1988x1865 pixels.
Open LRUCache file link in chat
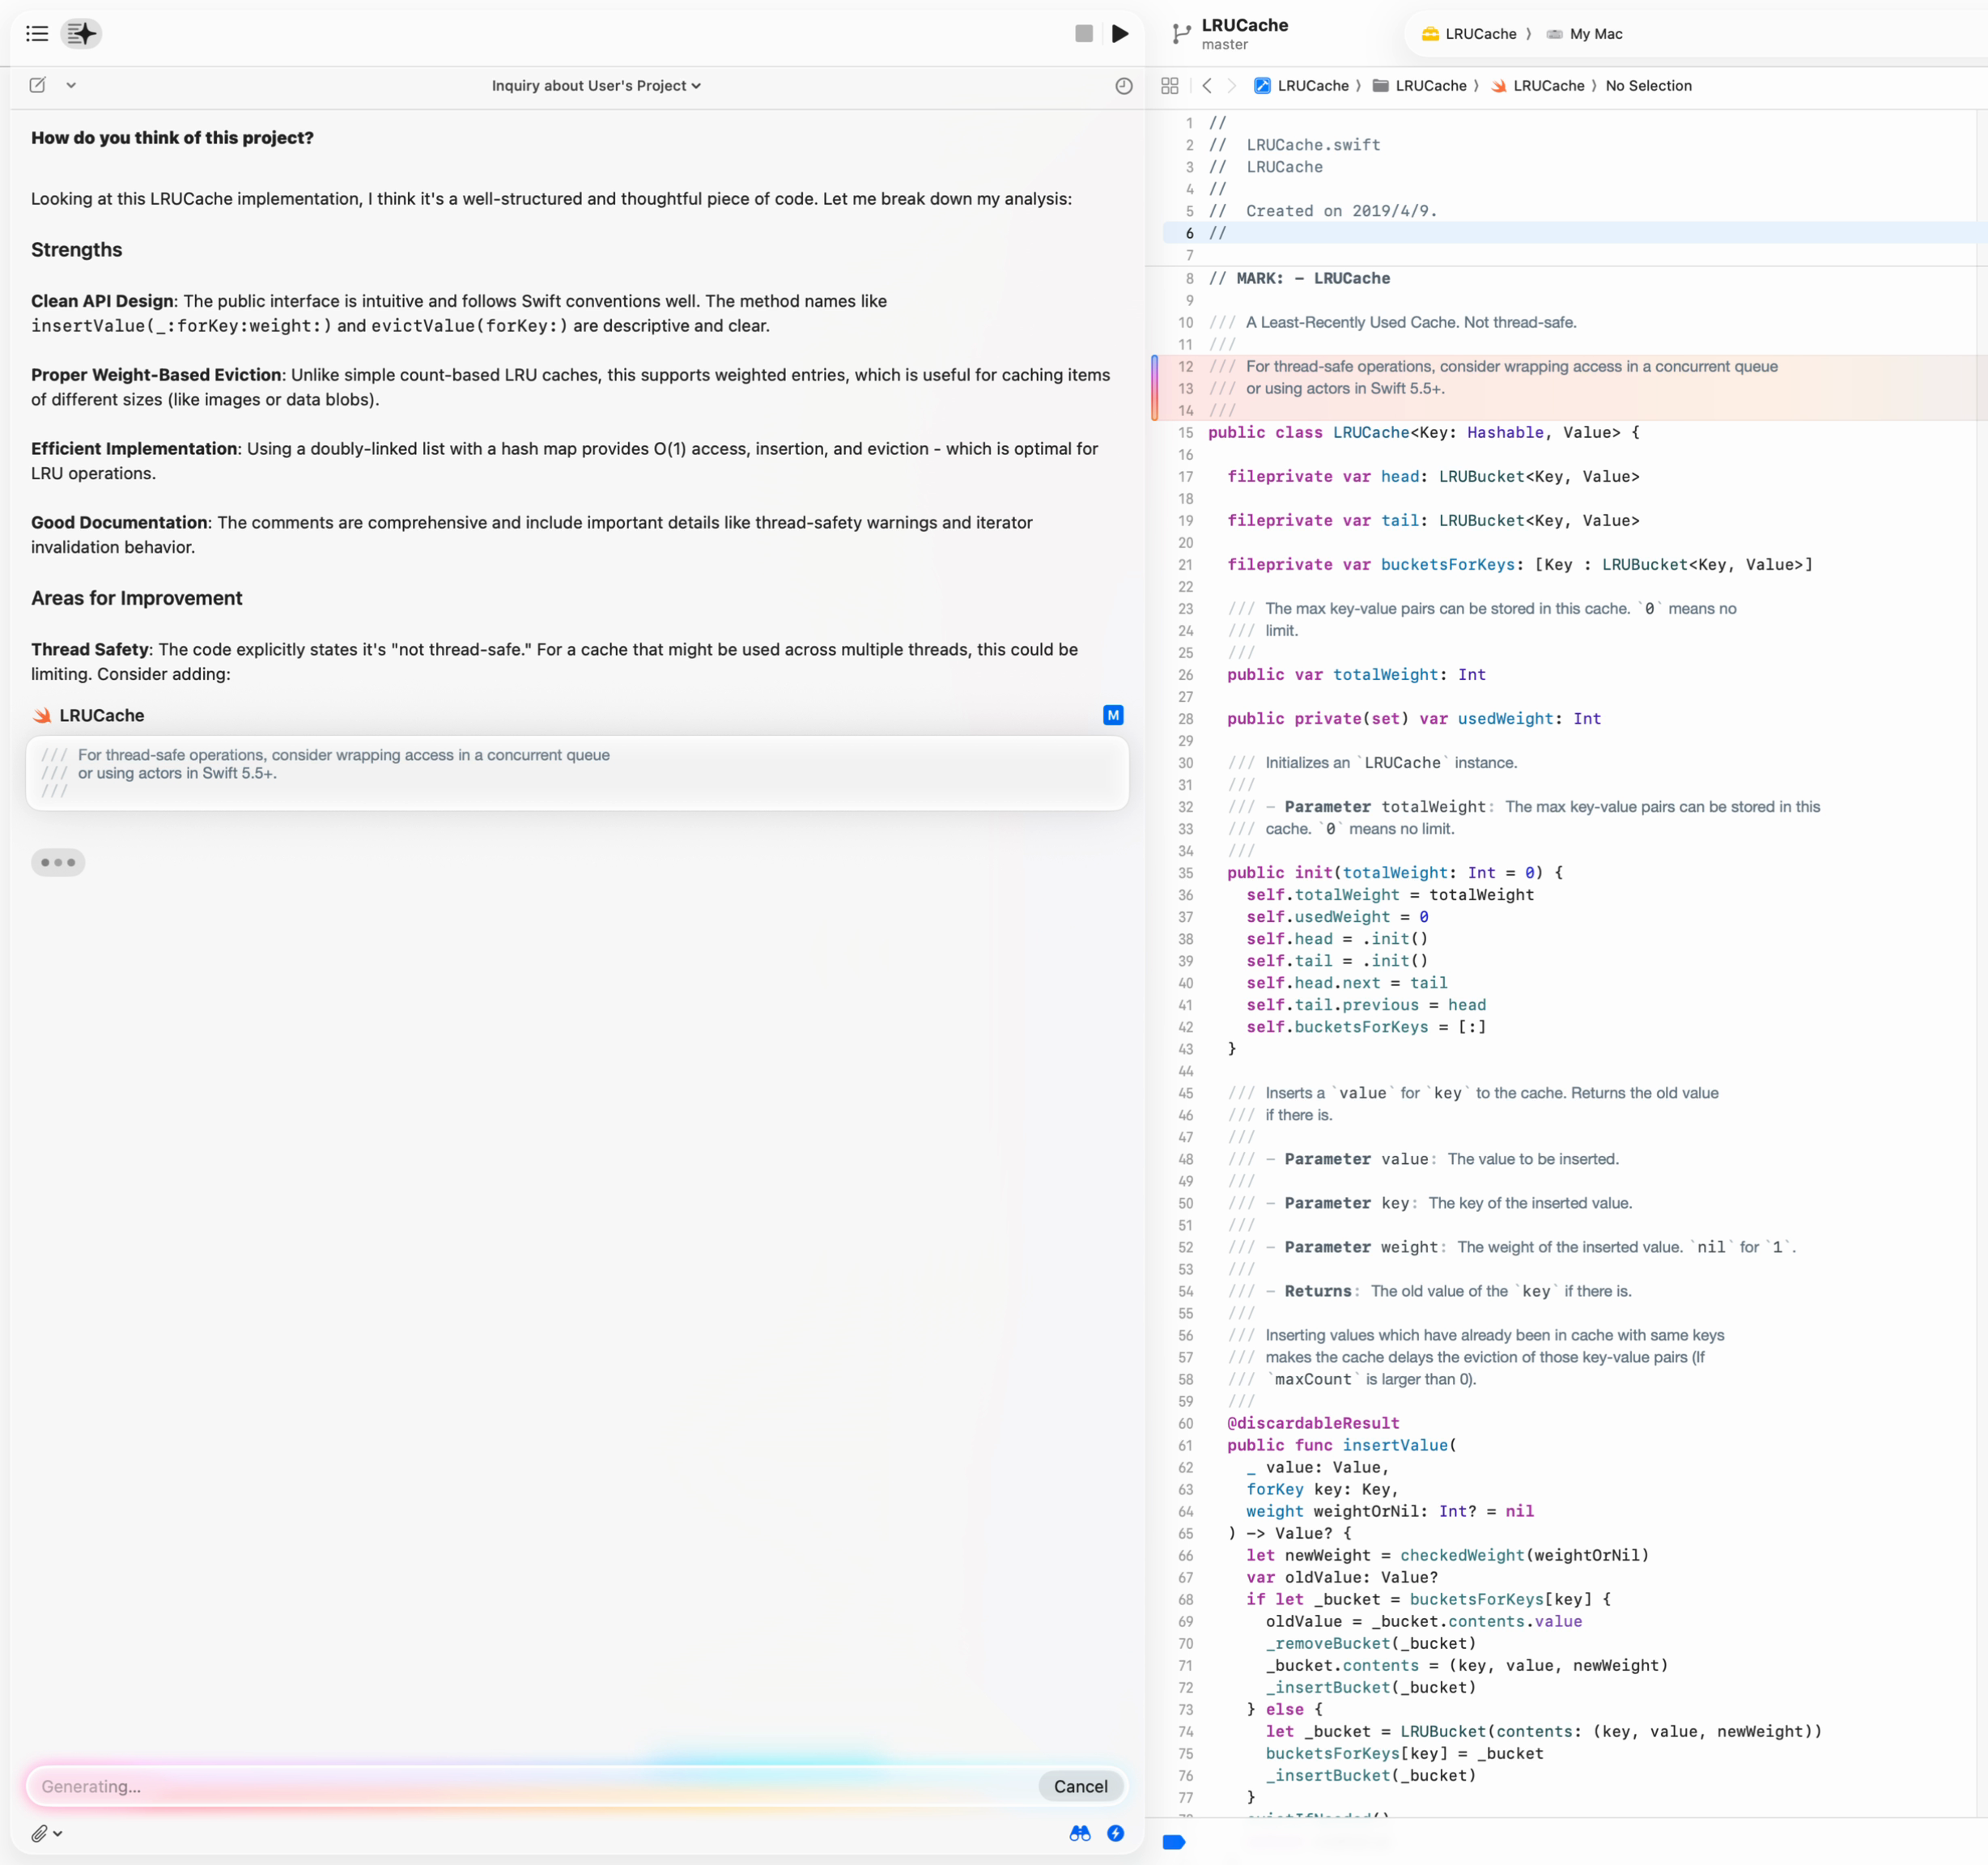pyautogui.click(x=88, y=716)
